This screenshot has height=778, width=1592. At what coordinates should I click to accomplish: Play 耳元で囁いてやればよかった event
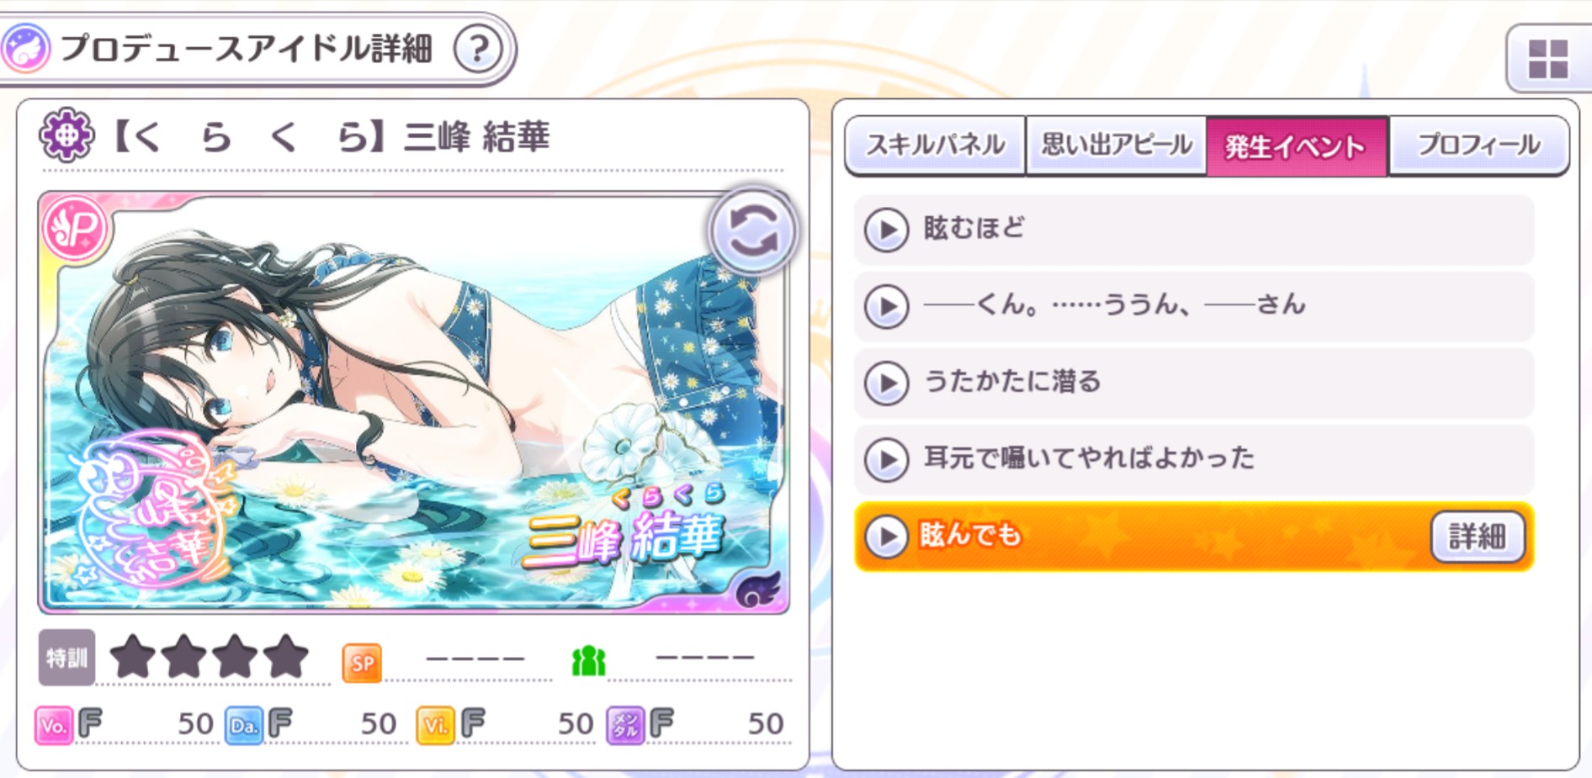pos(1194,459)
